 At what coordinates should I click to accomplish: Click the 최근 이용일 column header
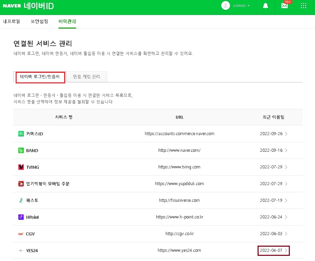click(273, 117)
